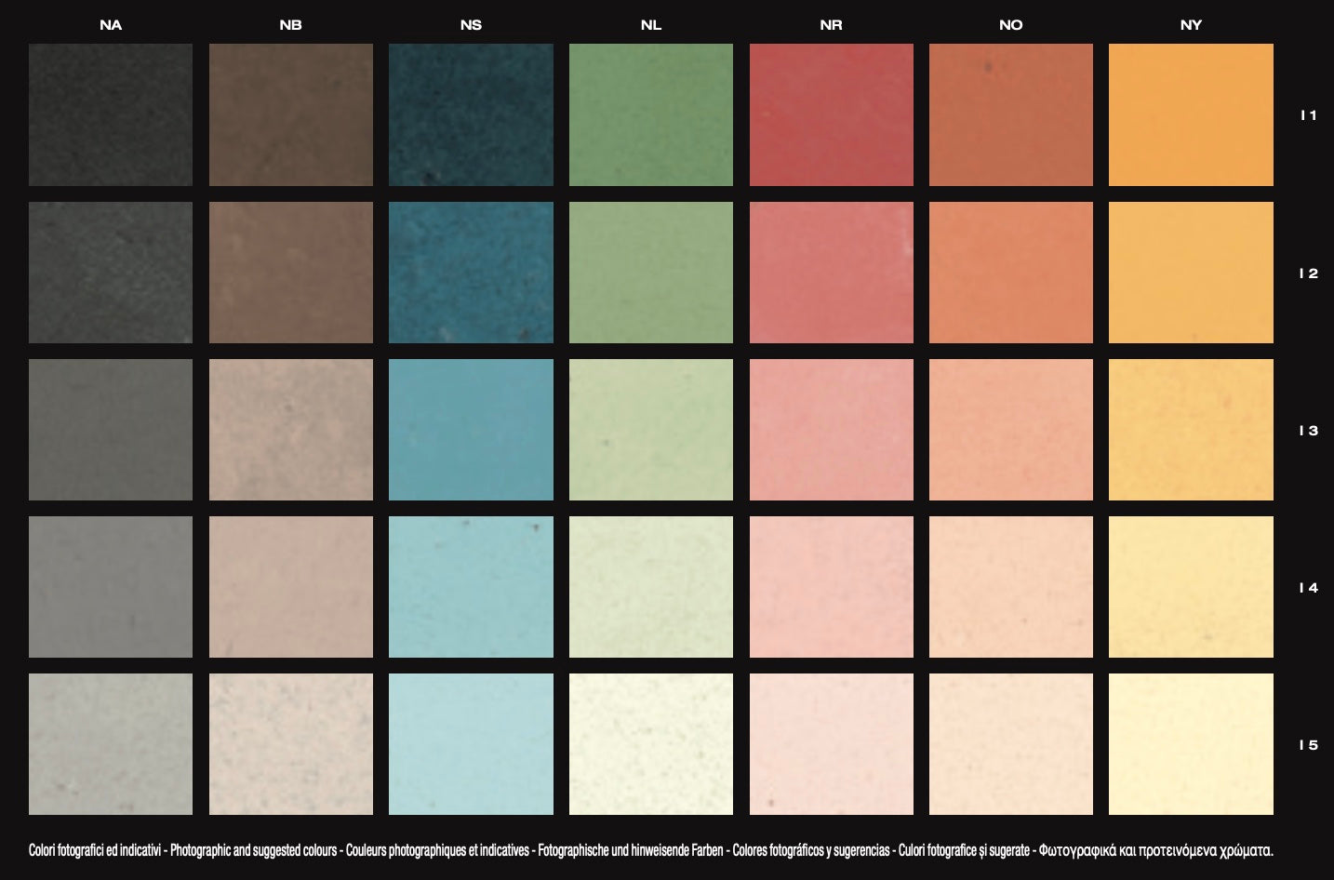Pick the dark teal NS swatch in row I1
Image resolution: width=1334 pixels, height=880 pixels.
point(471,114)
